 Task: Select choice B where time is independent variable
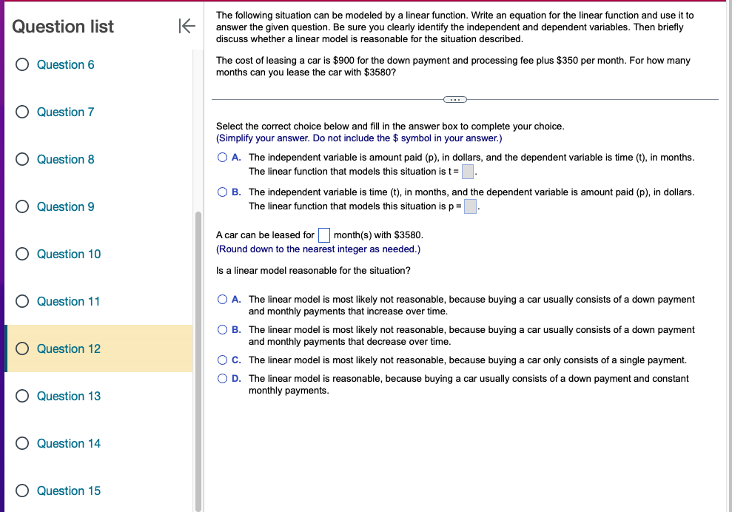223,192
